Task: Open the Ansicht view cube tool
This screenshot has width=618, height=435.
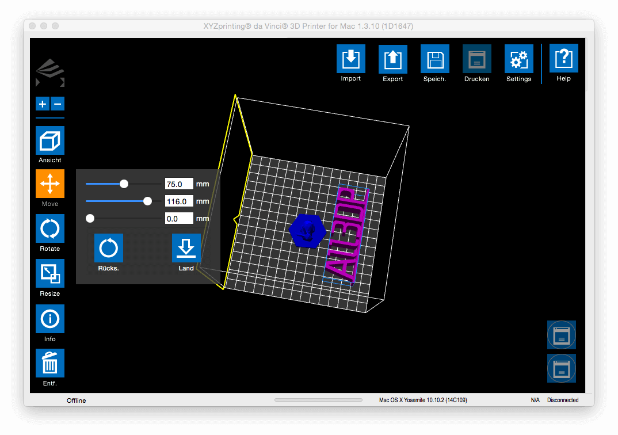Action: (x=50, y=140)
